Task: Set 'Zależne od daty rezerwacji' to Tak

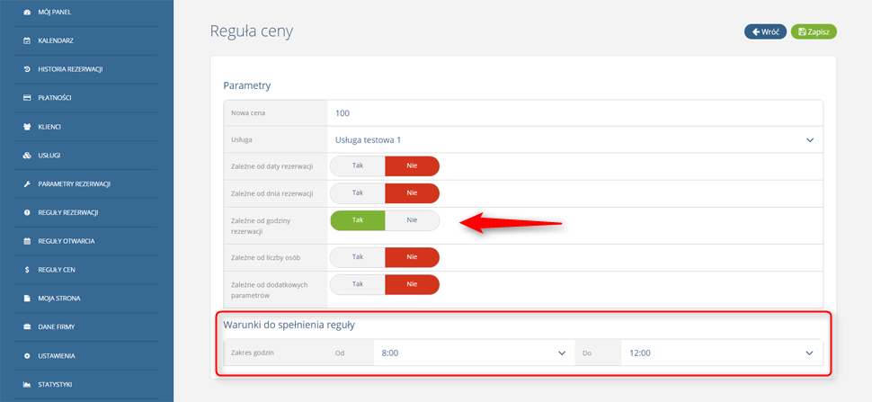Action: (x=358, y=166)
